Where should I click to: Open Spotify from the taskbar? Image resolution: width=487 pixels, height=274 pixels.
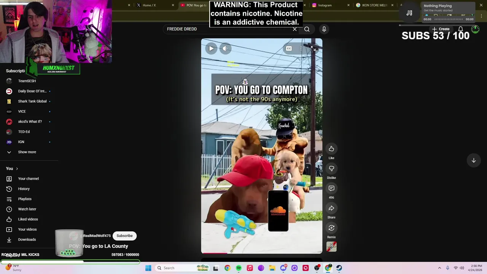239,268
